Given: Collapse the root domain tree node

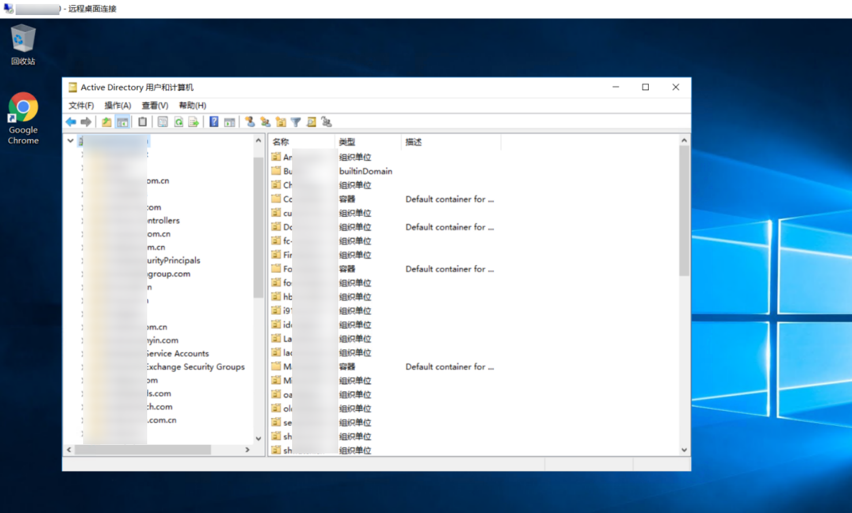Looking at the screenshot, I should point(70,140).
